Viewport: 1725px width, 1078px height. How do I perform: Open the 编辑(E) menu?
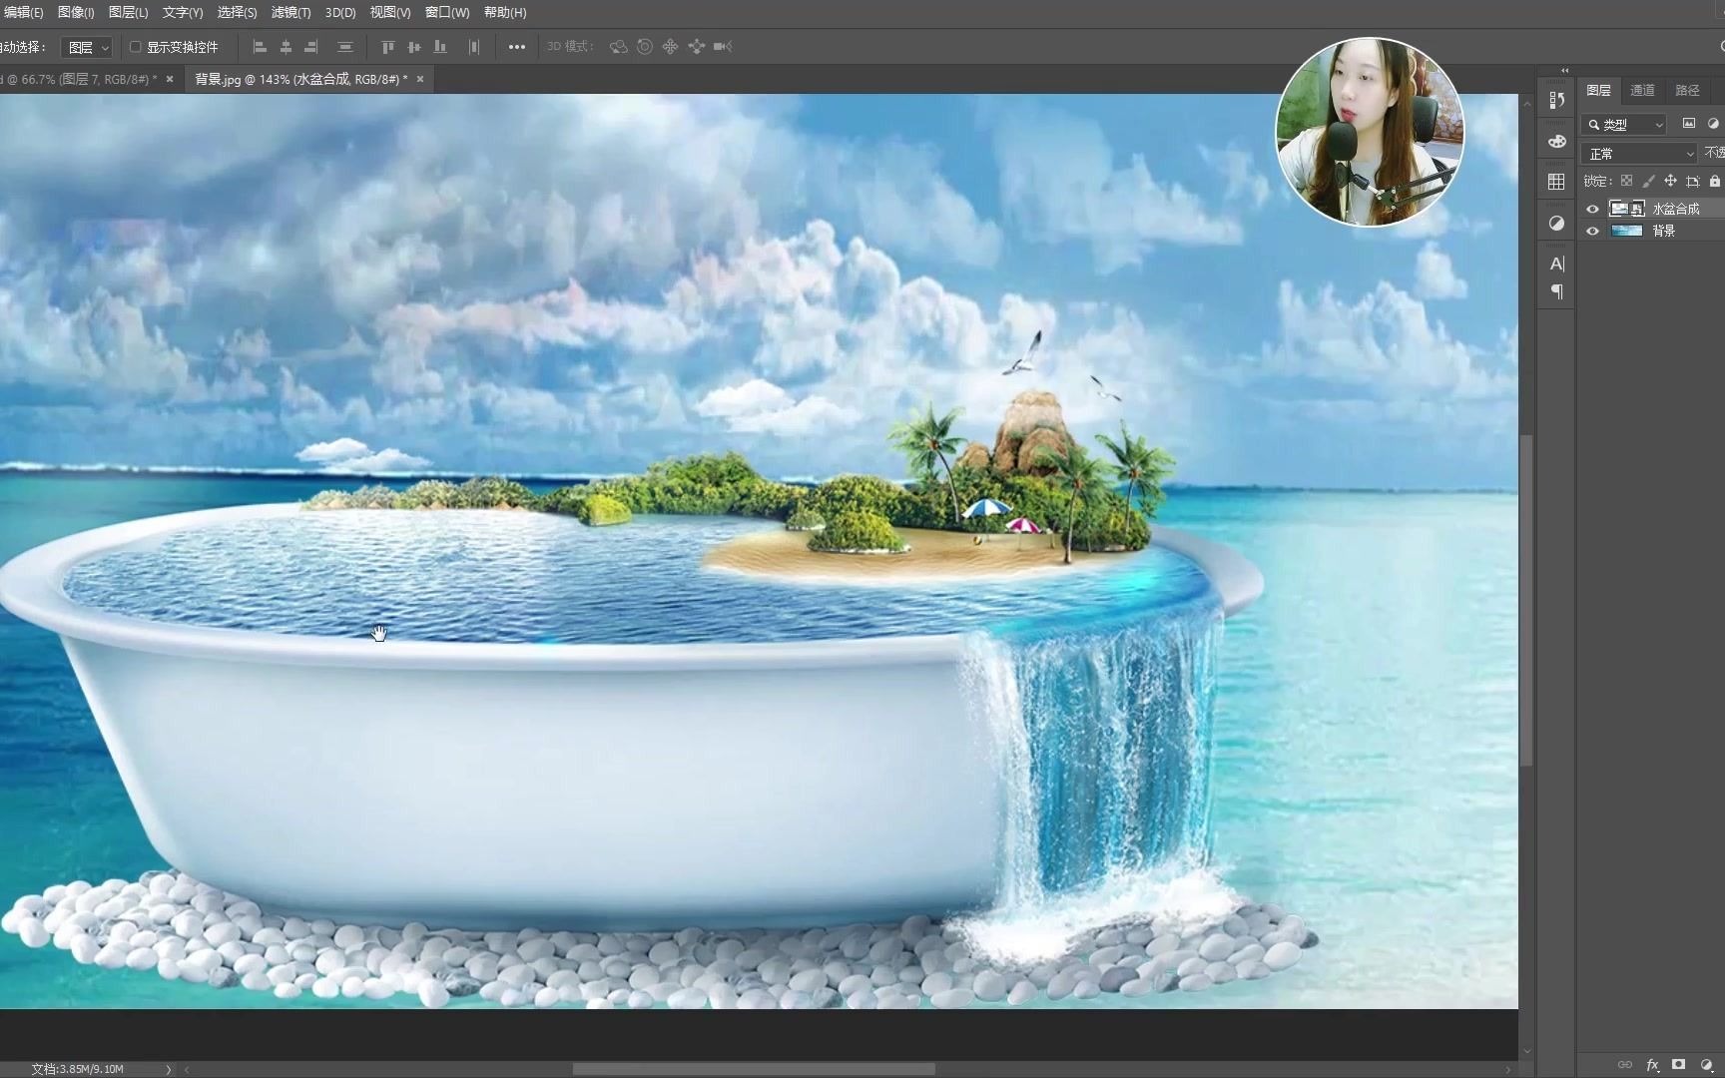point(22,13)
